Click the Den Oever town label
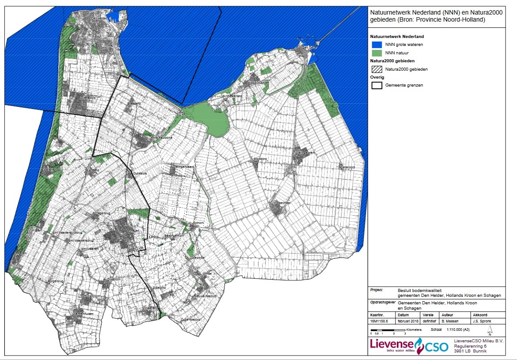 pyautogui.click(x=310, y=47)
